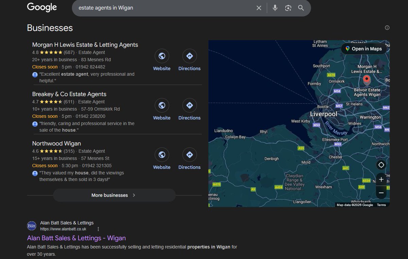This screenshot has height=259, width=408.
Task: Click the Liverpool label on the map
Action: click(324, 114)
